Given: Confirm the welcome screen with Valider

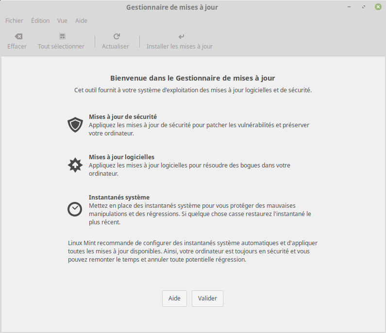Looking at the screenshot, I should click(x=207, y=299).
